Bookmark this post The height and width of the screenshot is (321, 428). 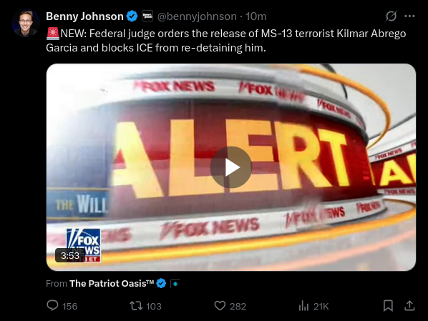click(x=388, y=306)
